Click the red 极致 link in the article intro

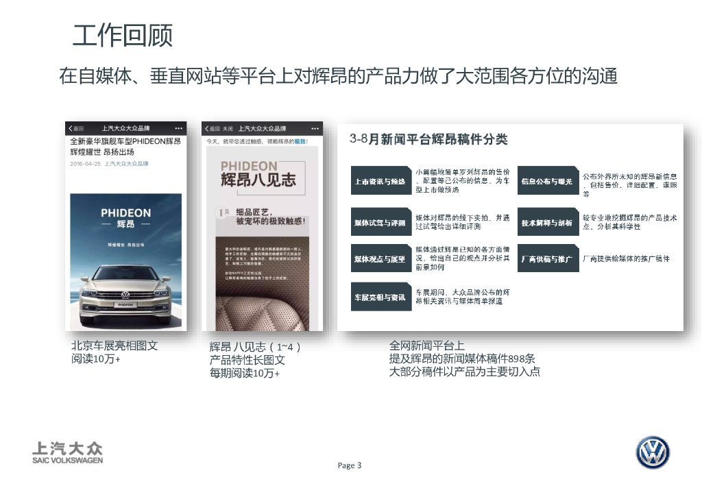click(x=299, y=142)
